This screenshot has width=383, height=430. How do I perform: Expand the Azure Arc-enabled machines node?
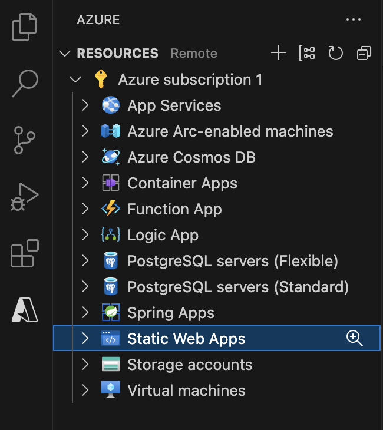[x=85, y=131]
